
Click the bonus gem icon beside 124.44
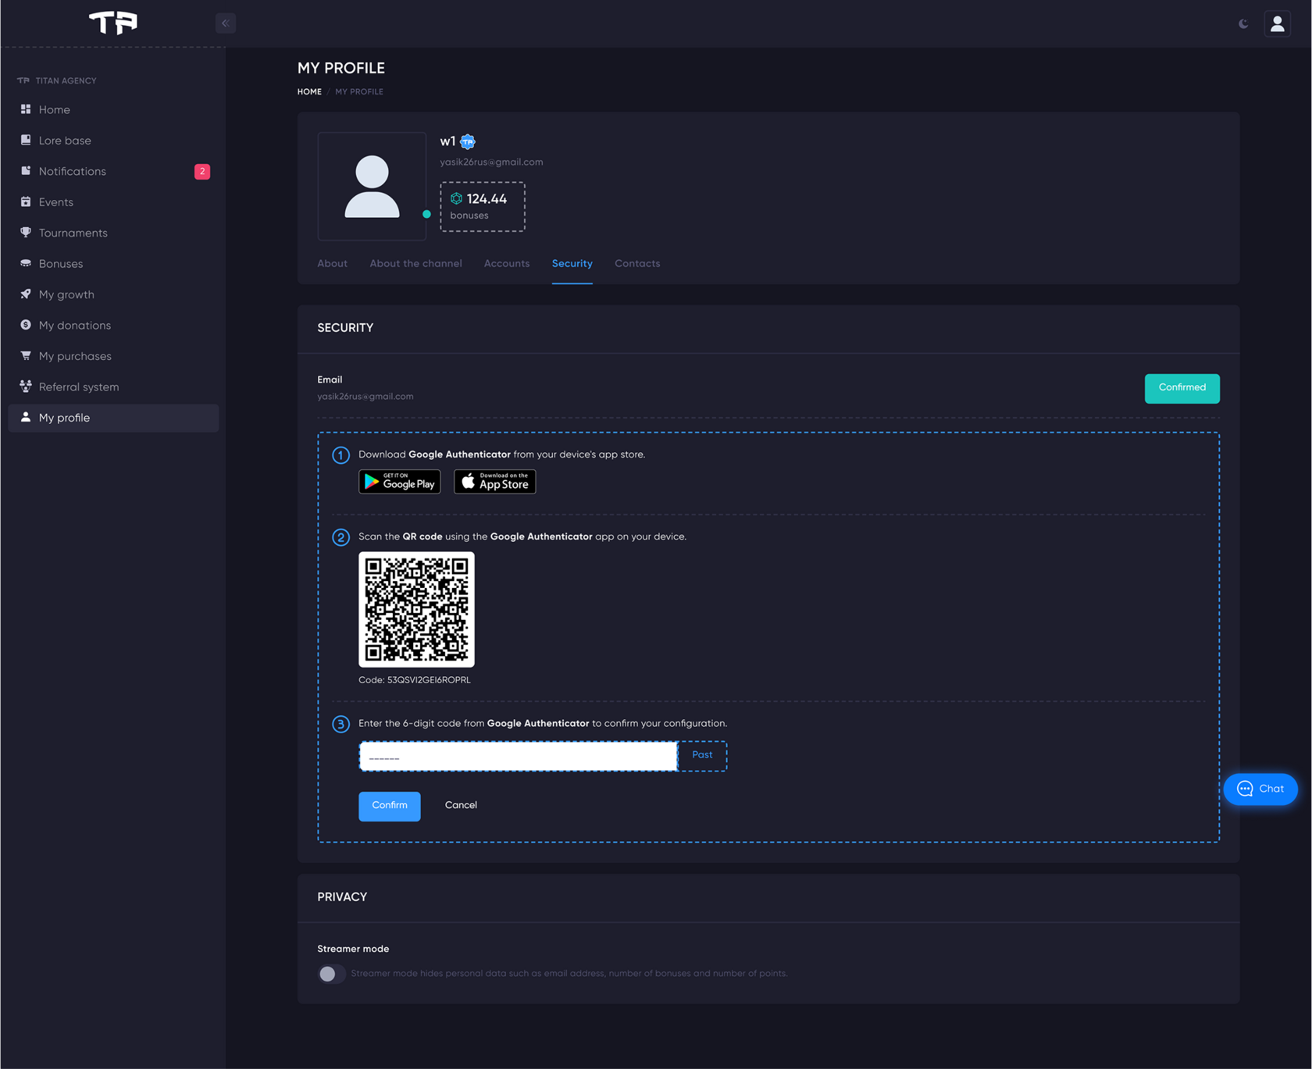point(457,198)
